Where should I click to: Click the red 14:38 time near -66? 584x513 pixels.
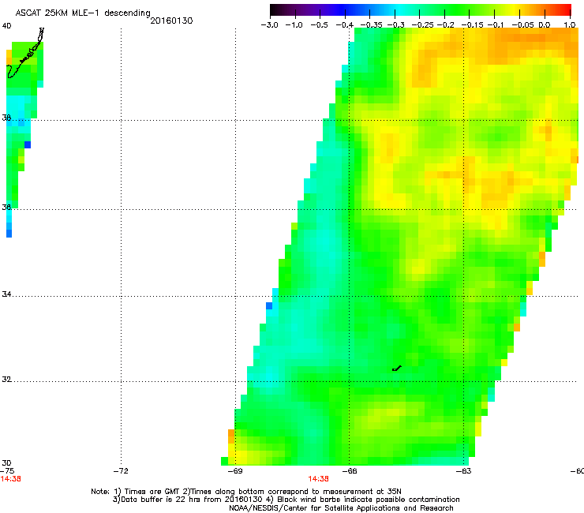[x=319, y=479]
